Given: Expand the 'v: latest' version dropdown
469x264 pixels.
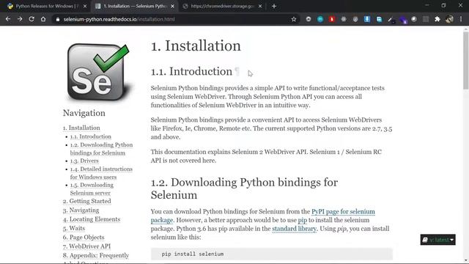Looking at the screenshot, I should [x=438, y=240].
